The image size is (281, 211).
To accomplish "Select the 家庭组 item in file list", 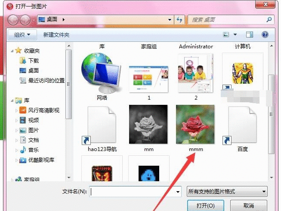I will click(149, 47).
